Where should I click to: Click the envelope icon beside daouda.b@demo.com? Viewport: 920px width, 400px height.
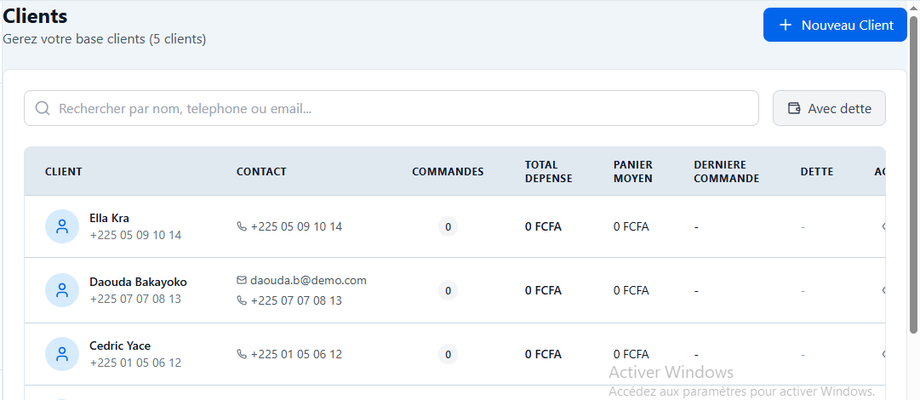point(241,280)
